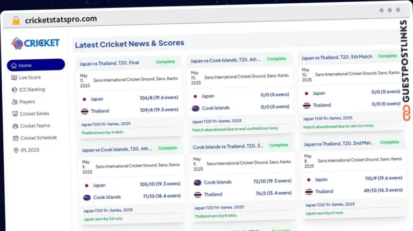
Task: Click the Live Score sidebar icon
Action: (x=15, y=78)
